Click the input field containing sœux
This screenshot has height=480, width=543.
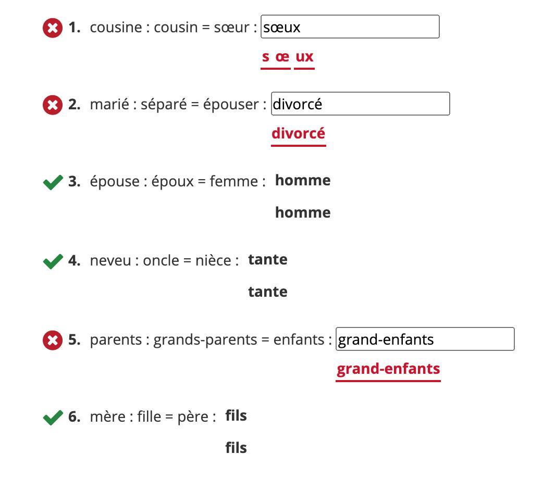350,27
